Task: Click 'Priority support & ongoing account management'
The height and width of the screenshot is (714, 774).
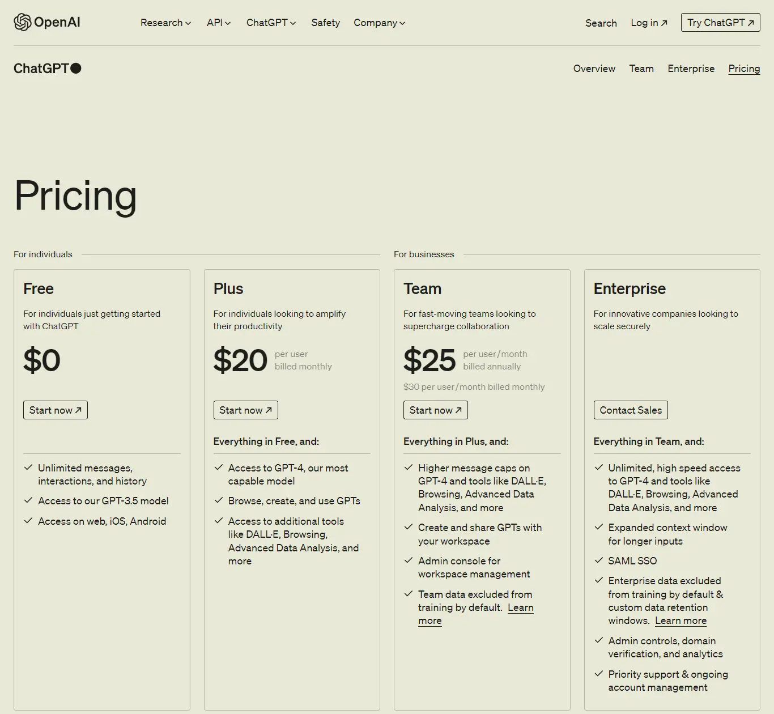Action: point(668,681)
